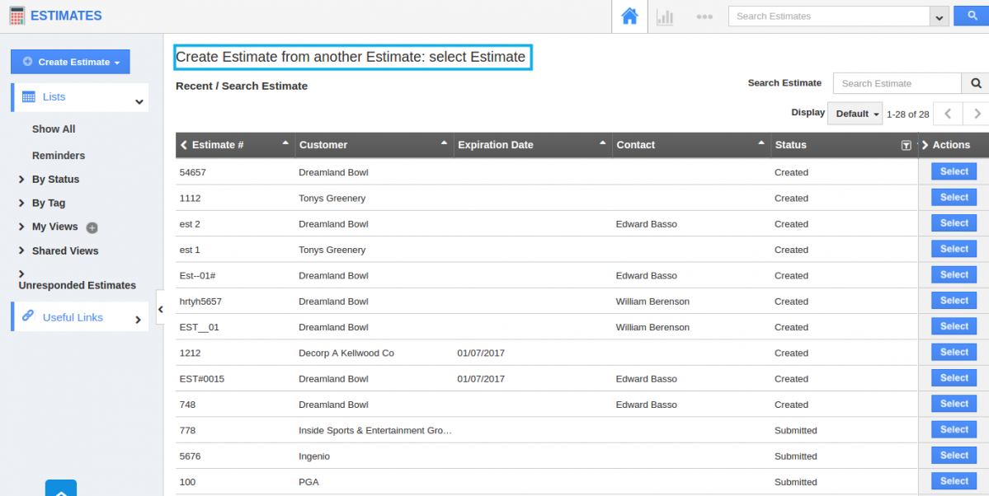Viewport: 989px width, 496px height.
Task: Click the blue button at sidebar bottom
Action: pos(61,489)
